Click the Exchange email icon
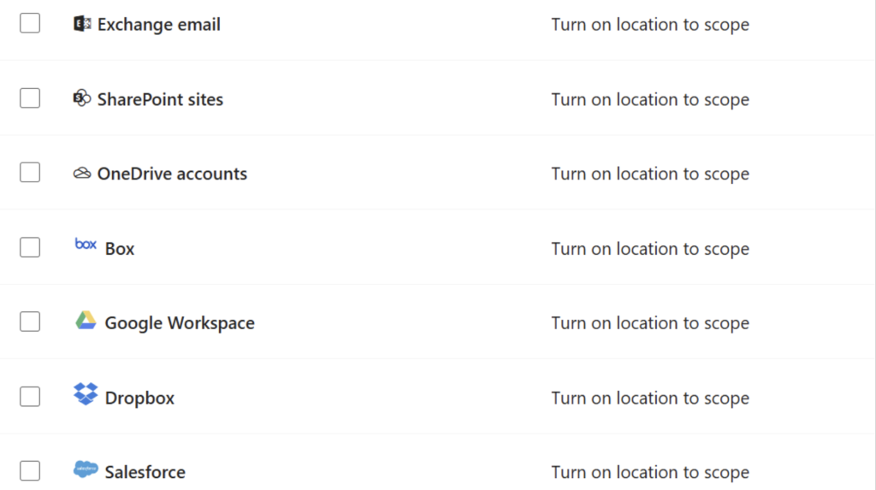The width and height of the screenshot is (876, 490). coord(81,23)
